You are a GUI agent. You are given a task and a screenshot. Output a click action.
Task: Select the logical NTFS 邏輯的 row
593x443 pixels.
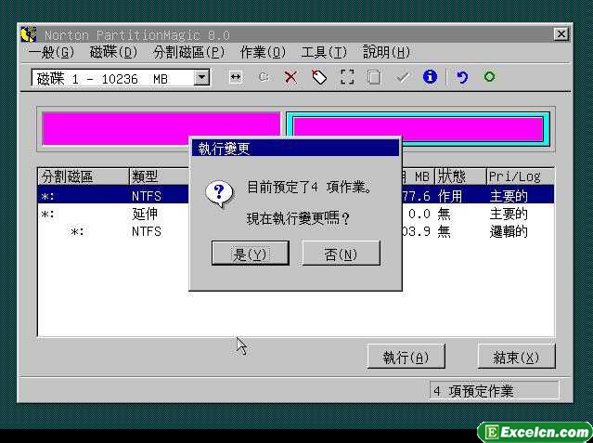(296, 231)
